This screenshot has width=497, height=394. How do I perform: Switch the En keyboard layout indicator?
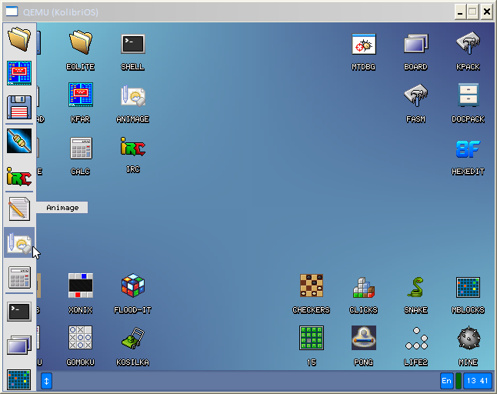447,380
